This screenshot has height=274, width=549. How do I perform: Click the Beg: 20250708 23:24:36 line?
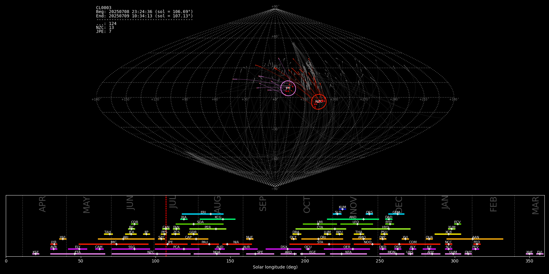(x=145, y=12)
